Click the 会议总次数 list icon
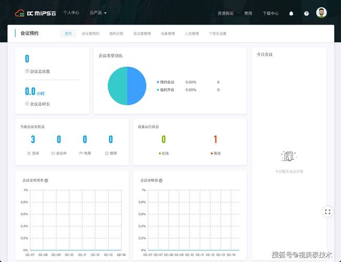The width and height of the screenshot is (341, 262). tap(27, 71)
